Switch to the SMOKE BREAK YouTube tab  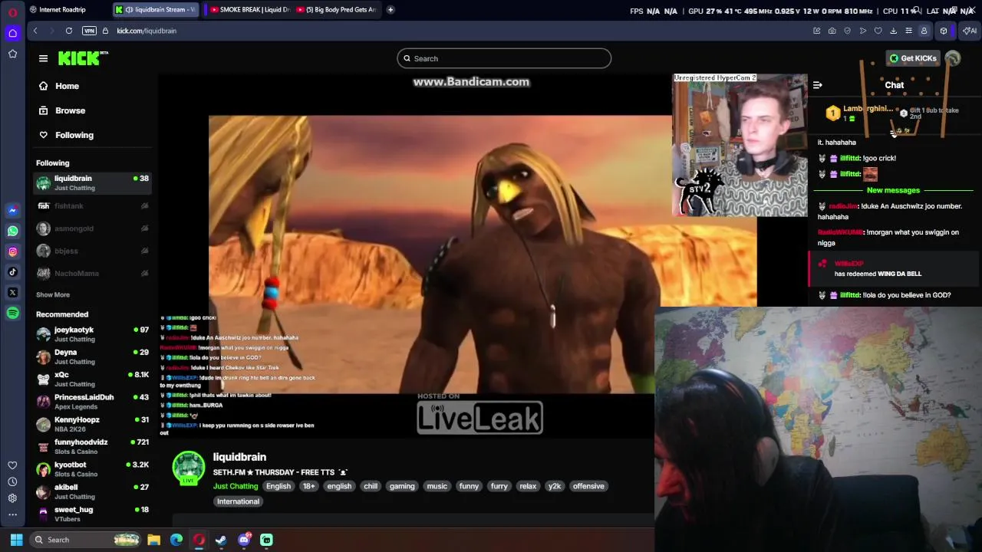coord(249,10)
